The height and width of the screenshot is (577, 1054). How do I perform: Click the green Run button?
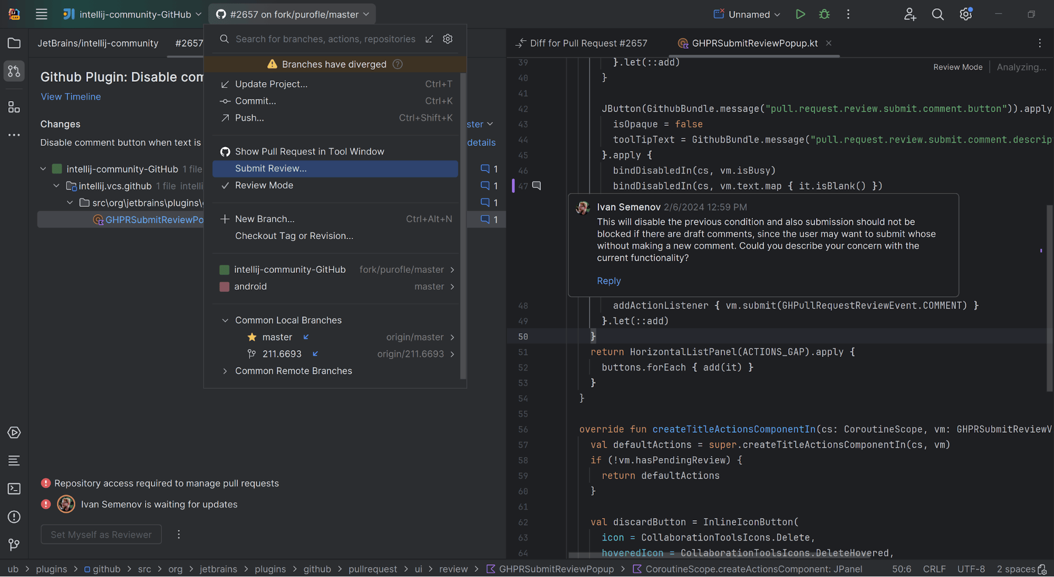[800, 14]
